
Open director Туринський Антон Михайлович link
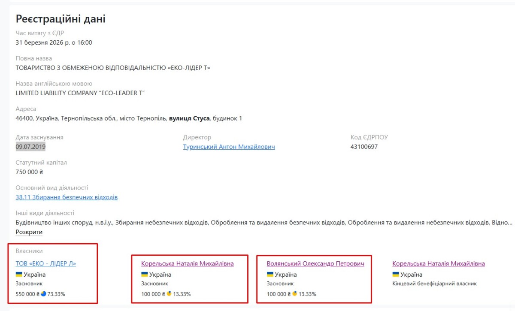[x=229, y=147]
